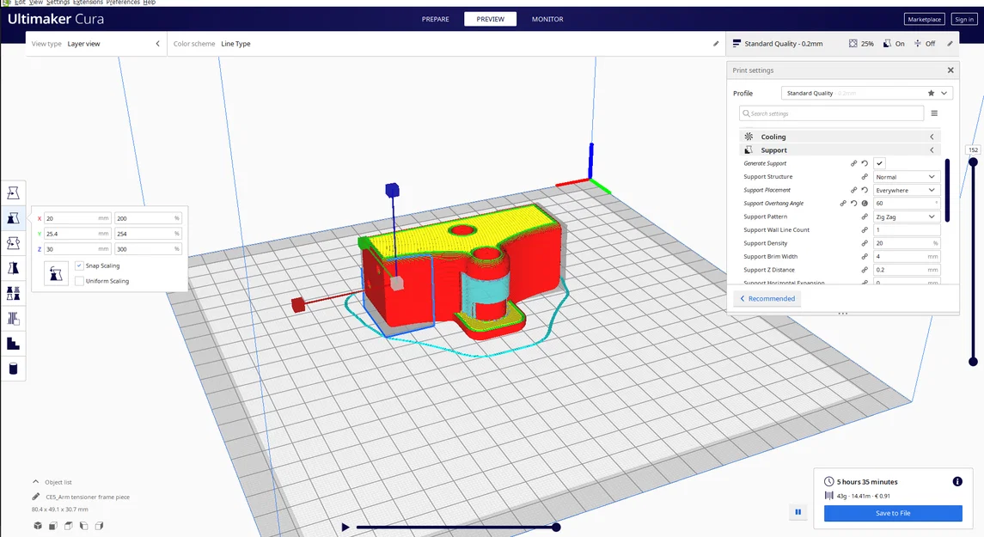Enable Uniform Scaling
This screenshot has height=537, width=984.
tap(81, 281)
